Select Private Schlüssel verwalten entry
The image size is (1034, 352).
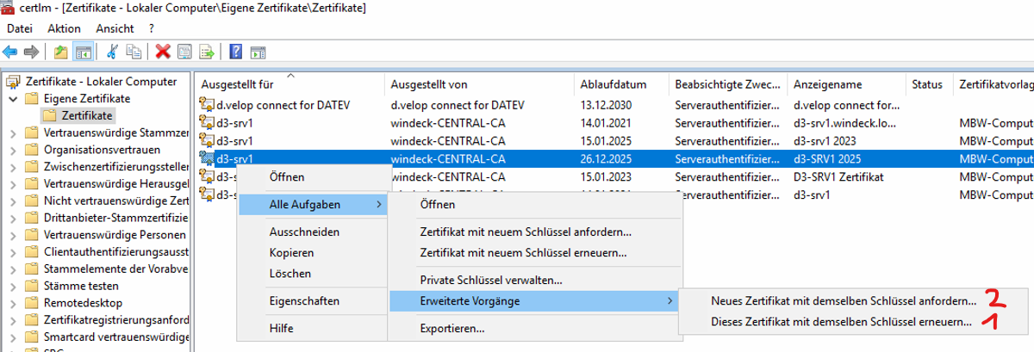[x=491, y=280]
